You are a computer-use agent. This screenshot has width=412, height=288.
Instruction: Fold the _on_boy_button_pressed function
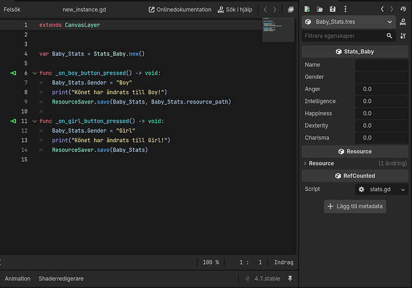point(35,73)
